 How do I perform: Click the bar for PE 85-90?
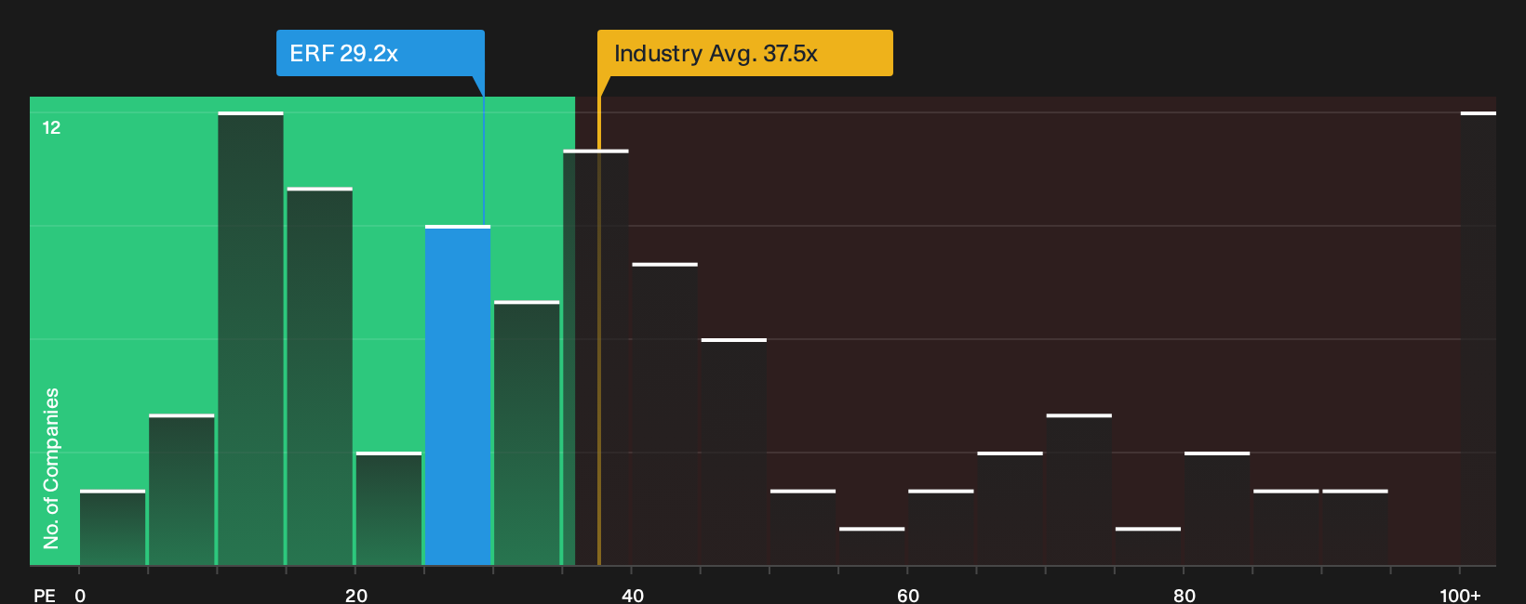pos(1286,527)
